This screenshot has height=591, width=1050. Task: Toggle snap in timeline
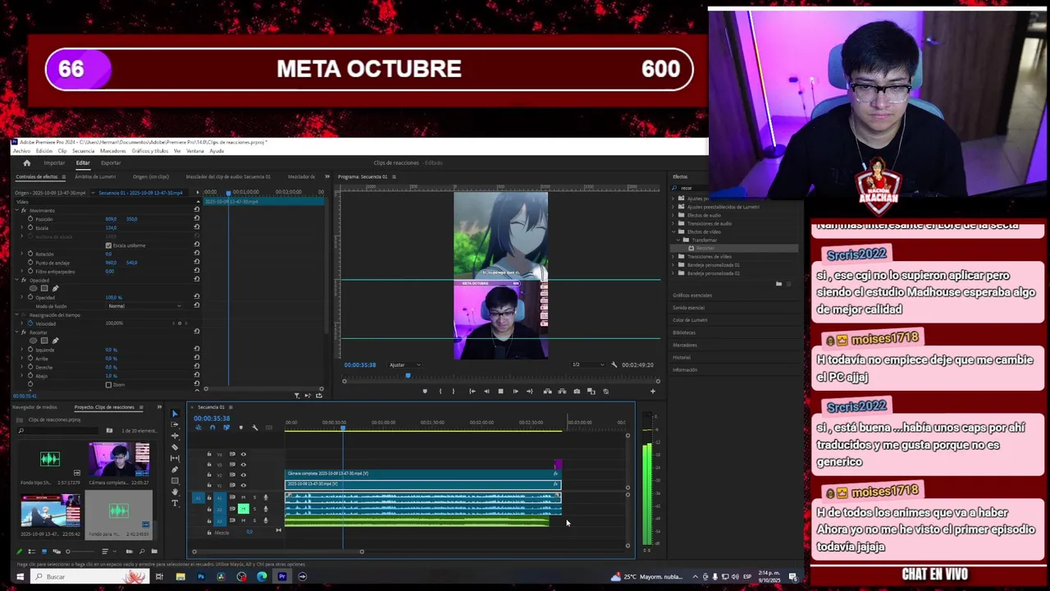click(x=212, y=428)
